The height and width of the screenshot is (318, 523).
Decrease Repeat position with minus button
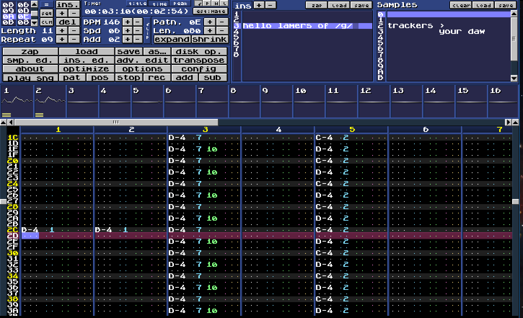[x=74, y=39]
